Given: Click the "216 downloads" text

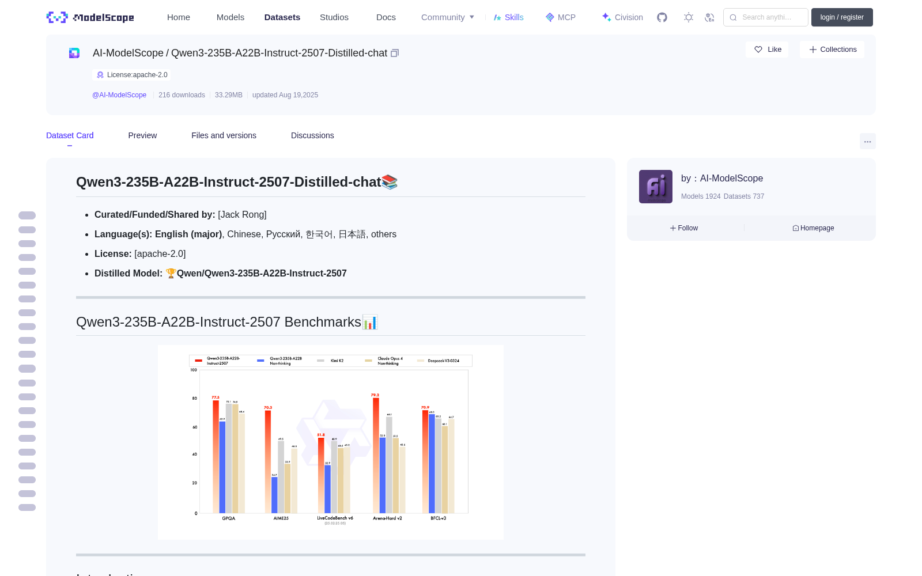Looking at the screenshot, I should pyautogui.click(x=182, y=95).
